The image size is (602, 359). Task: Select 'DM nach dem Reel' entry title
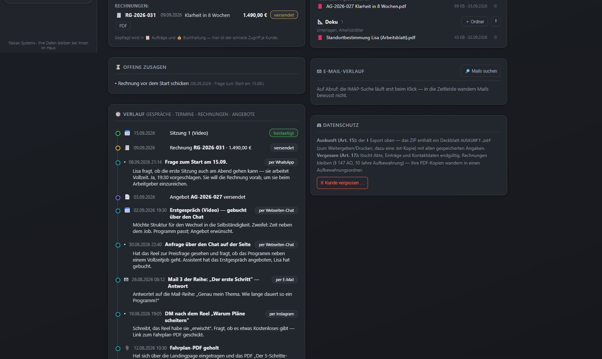pos(205,317)
